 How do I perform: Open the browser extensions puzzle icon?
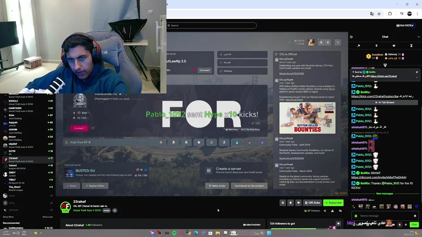coord(390,14)
